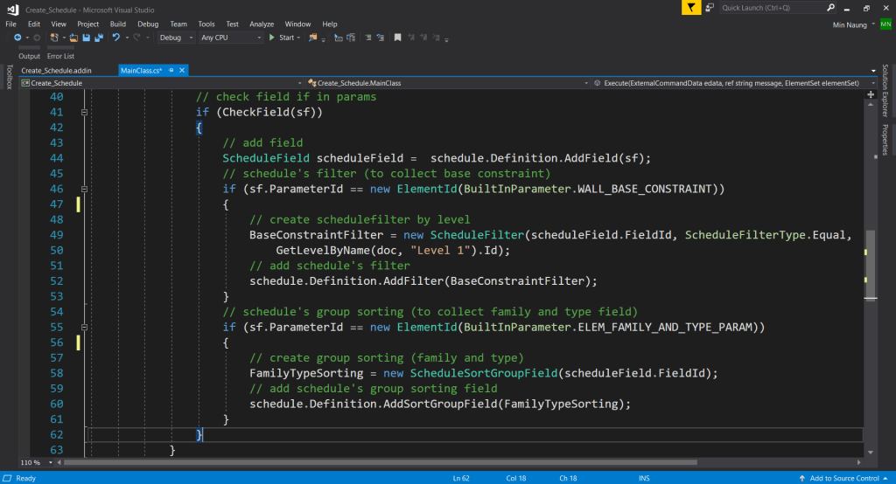Switch to the Create_Schedule.addin tab
This screenshot has height=484, width=896.
click(56, 70)
